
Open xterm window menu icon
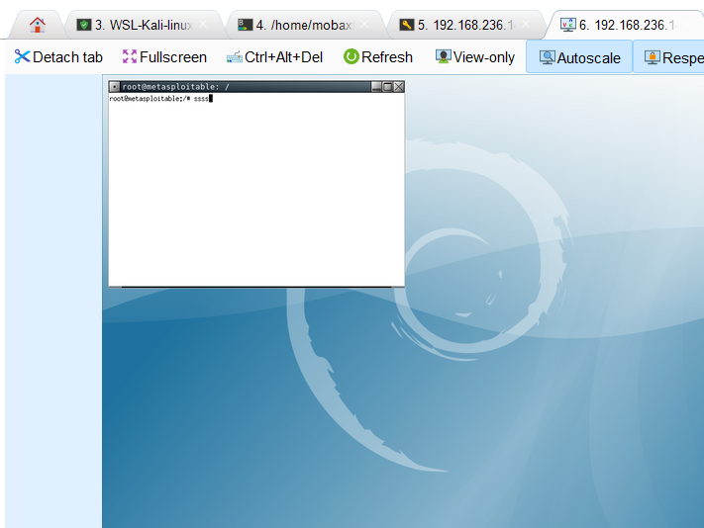(115, 86)
